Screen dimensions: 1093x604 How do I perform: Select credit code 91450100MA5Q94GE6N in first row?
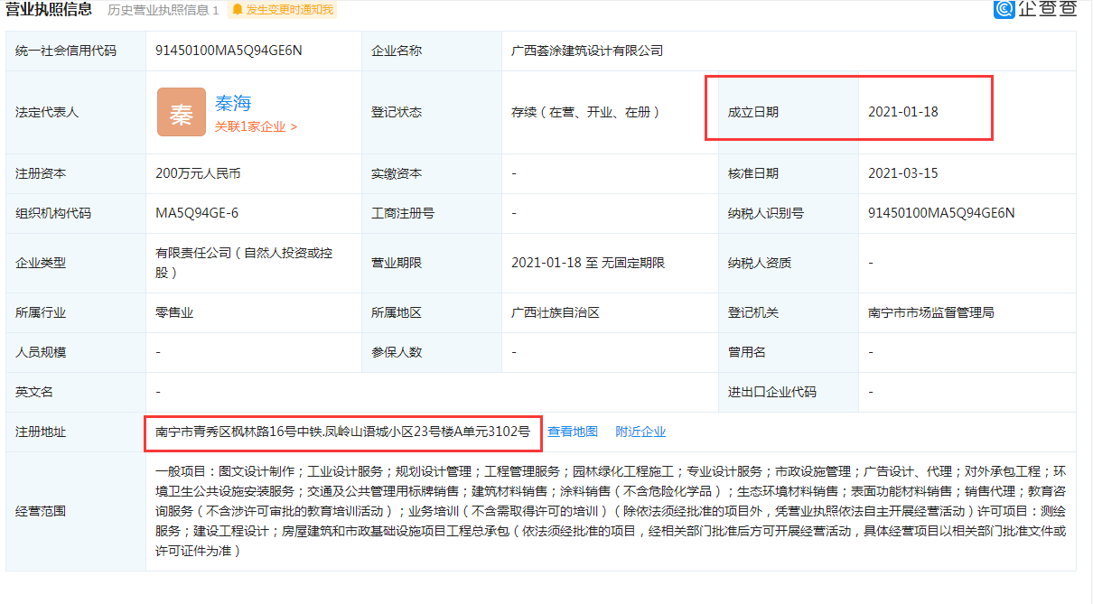coord(229,51)
